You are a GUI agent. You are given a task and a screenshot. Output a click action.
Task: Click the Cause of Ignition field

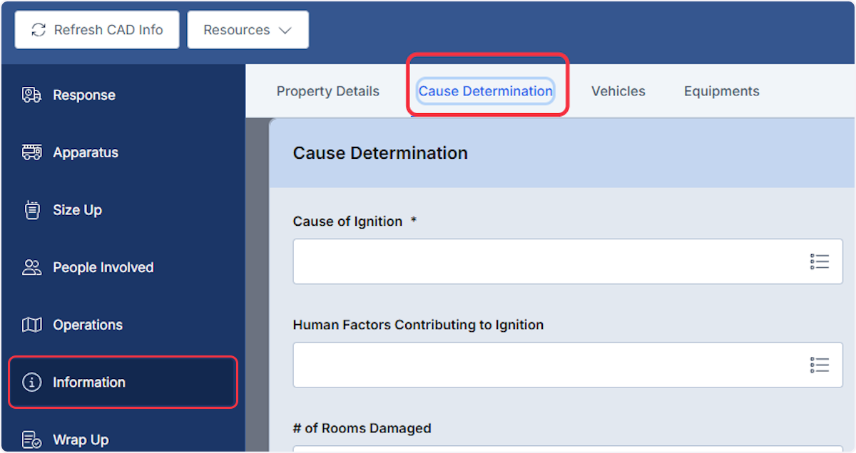pos(568,261)
